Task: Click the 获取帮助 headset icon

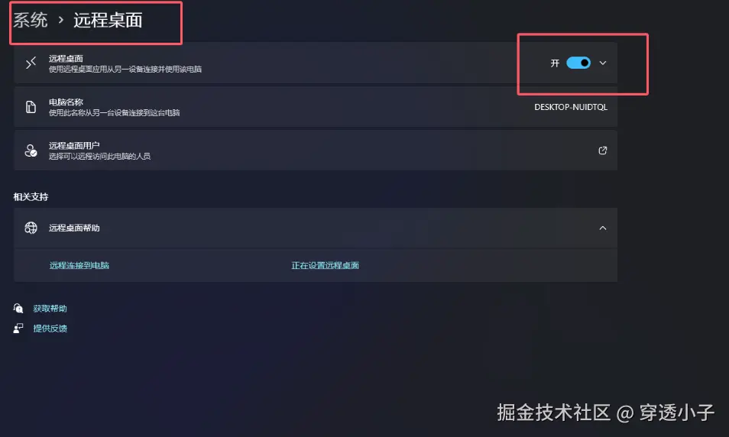Action: pyautogui.click(x=18, y=308)
